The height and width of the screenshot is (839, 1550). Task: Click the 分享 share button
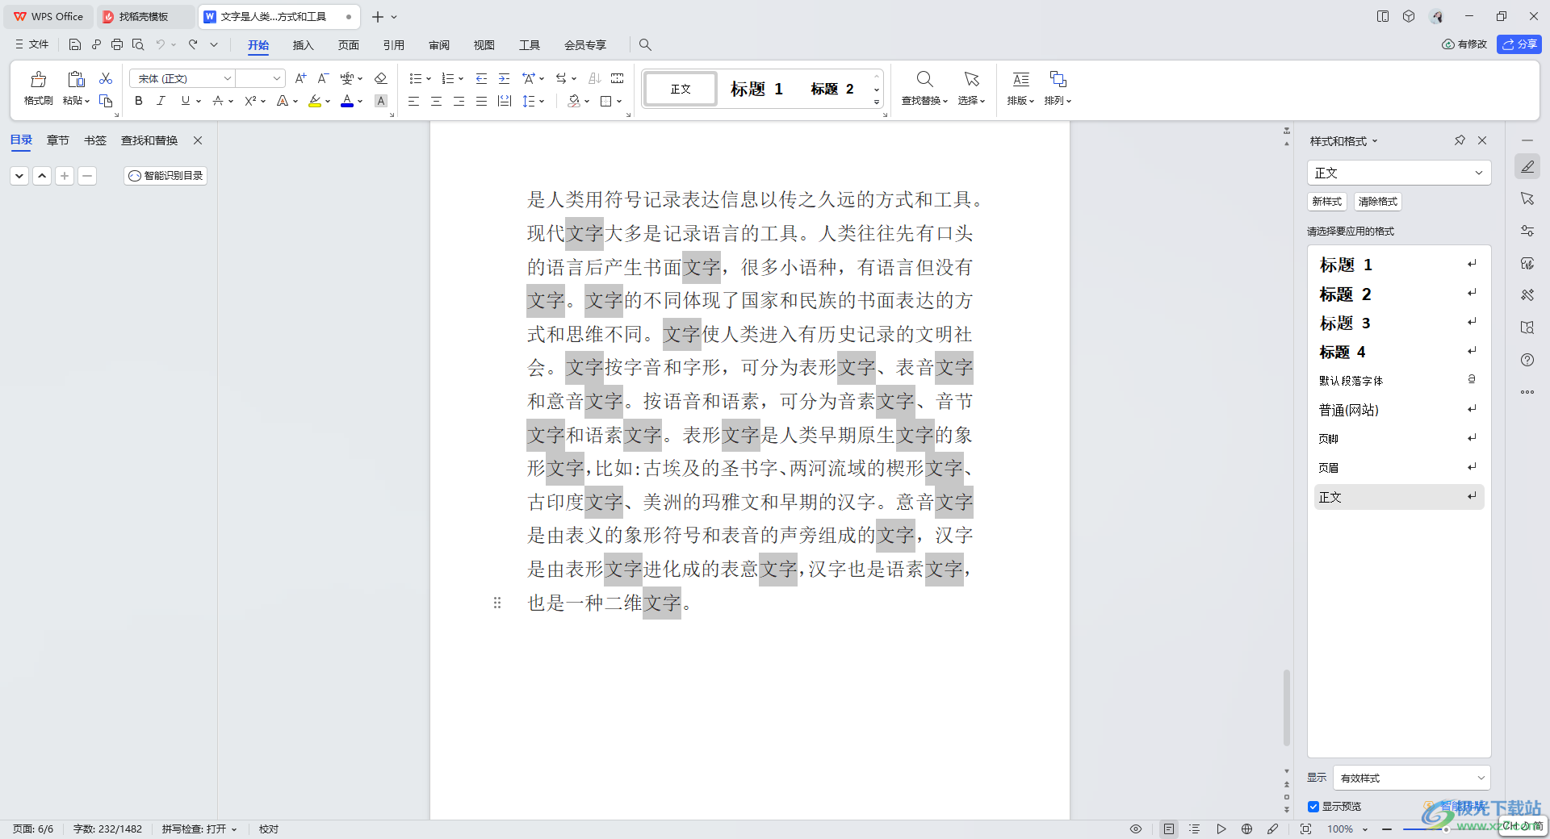(x=1519, y=44)
